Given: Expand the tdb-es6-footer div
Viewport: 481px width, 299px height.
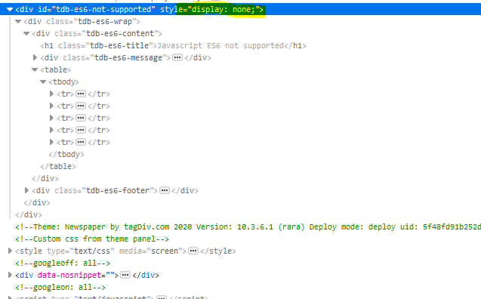Looking at the screenshot, I should pos(26,190).
